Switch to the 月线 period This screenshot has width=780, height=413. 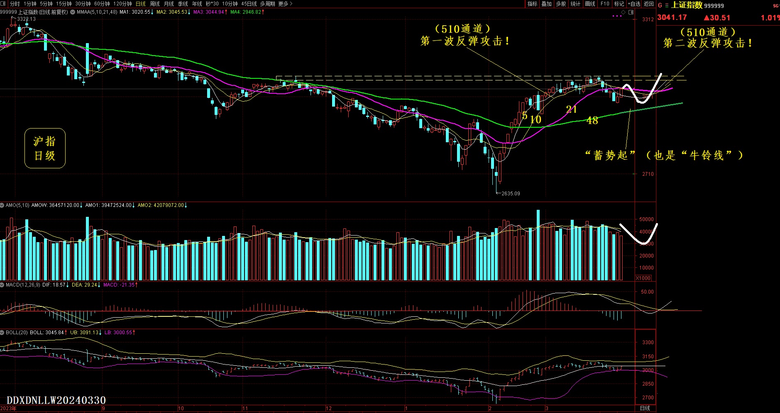[x=169, y=4]
